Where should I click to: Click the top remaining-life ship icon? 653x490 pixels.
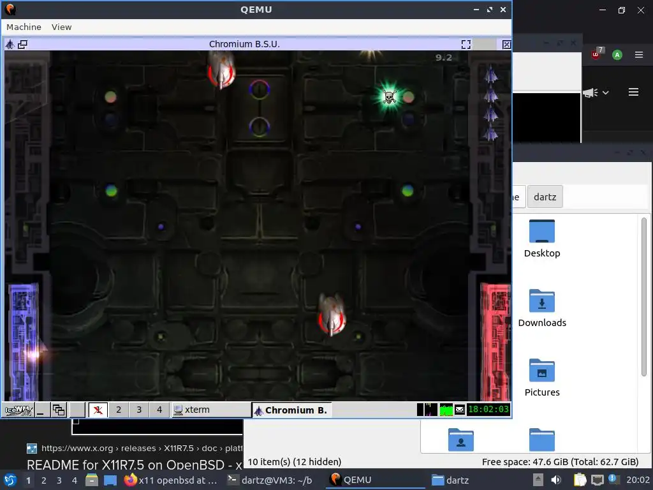point(490,74)
